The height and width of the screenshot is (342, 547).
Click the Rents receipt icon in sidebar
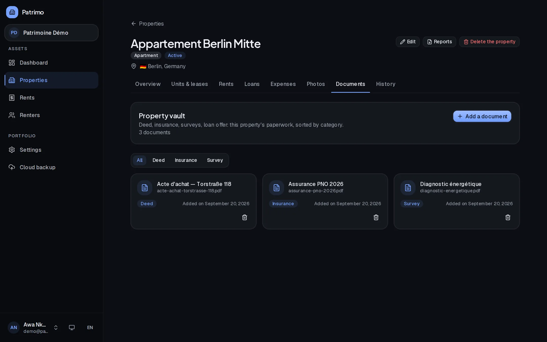12,98
